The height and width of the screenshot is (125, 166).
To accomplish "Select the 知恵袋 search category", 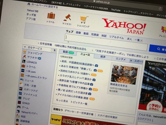I will point(95,34).
